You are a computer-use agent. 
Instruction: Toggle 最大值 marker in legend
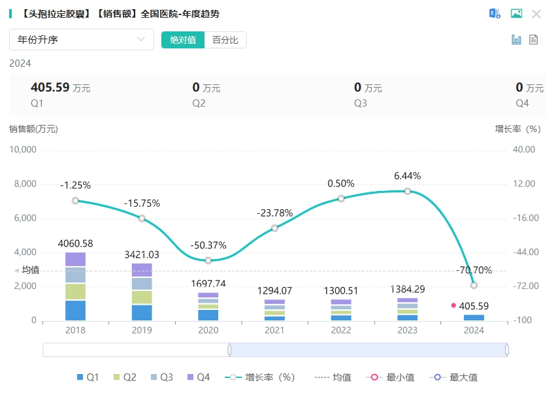[x=453, y=377]
